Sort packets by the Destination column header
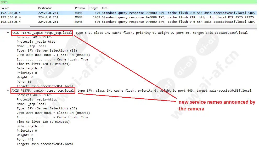The image size is (259, 151). coord(45,8)
